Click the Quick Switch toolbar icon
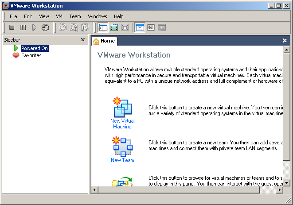 125,27
